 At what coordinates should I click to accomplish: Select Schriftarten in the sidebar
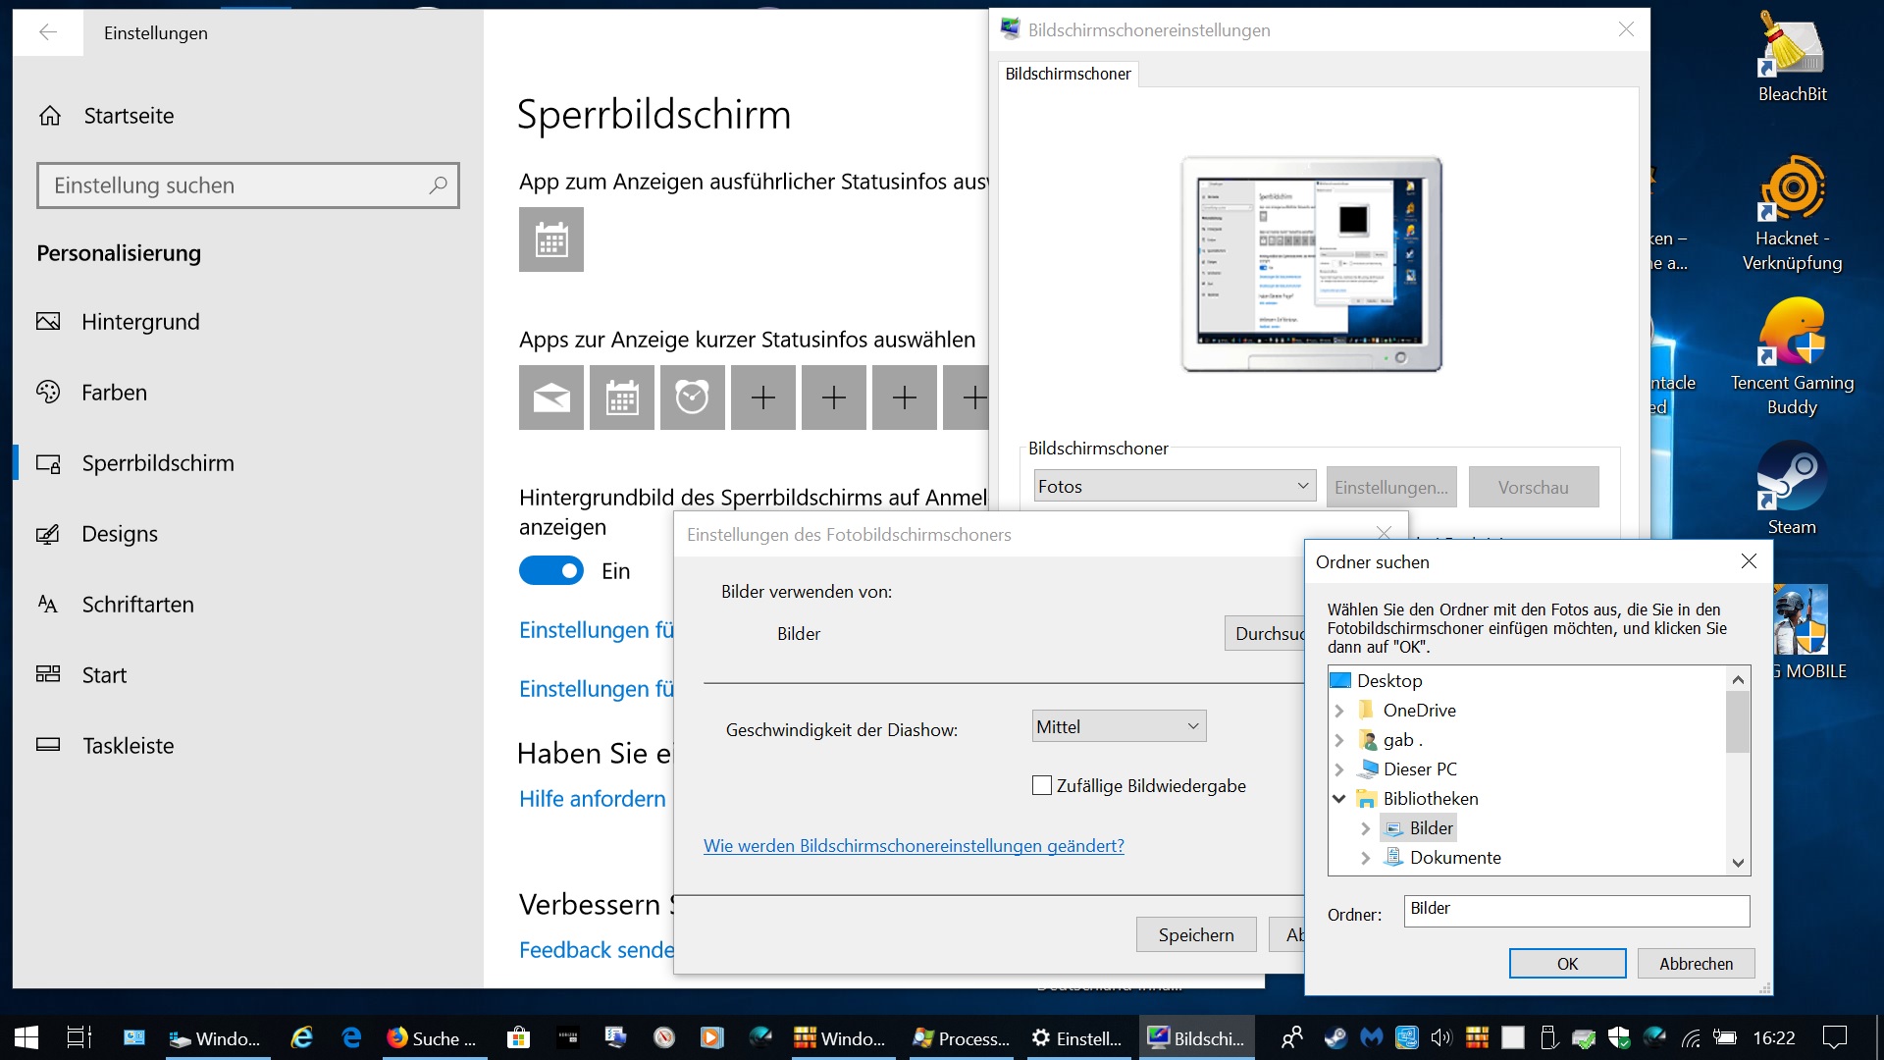pyautogui.click(x=137, y=605)
